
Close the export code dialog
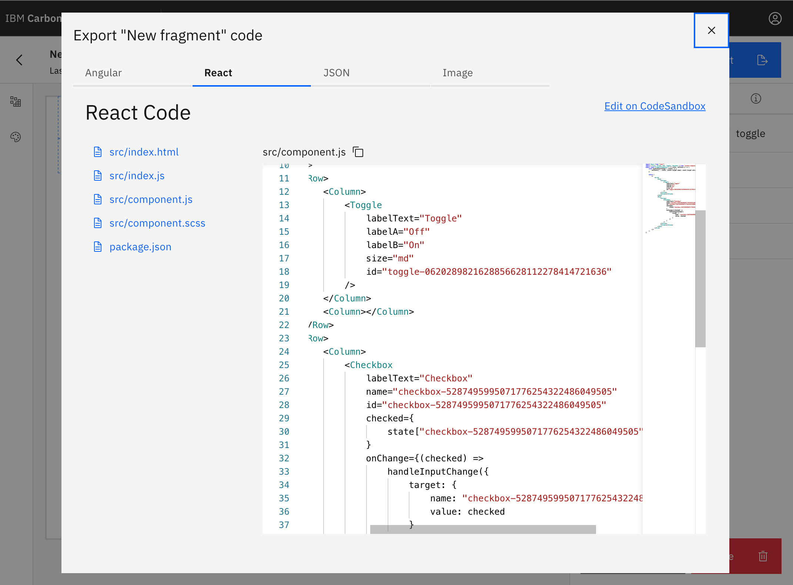pyautogui.click(x=711, y=30)
